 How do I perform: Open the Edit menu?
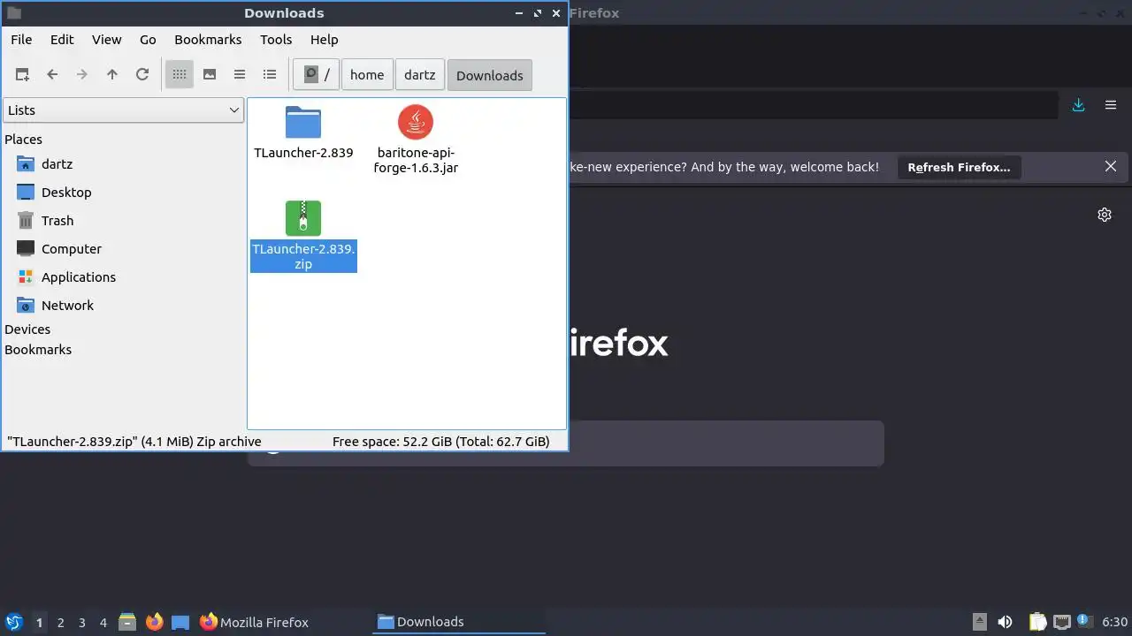(62, 40)
